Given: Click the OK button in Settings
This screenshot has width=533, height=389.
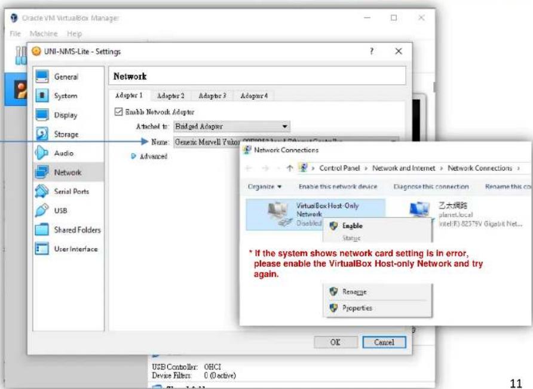Looking at the screenshot, I should coord(335,342).
